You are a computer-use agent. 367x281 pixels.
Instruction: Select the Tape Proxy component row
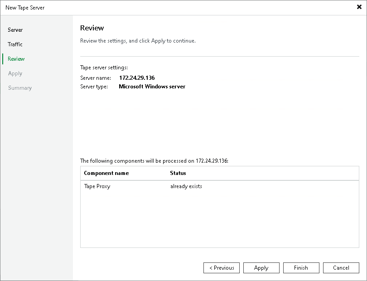tap(220, 186)
